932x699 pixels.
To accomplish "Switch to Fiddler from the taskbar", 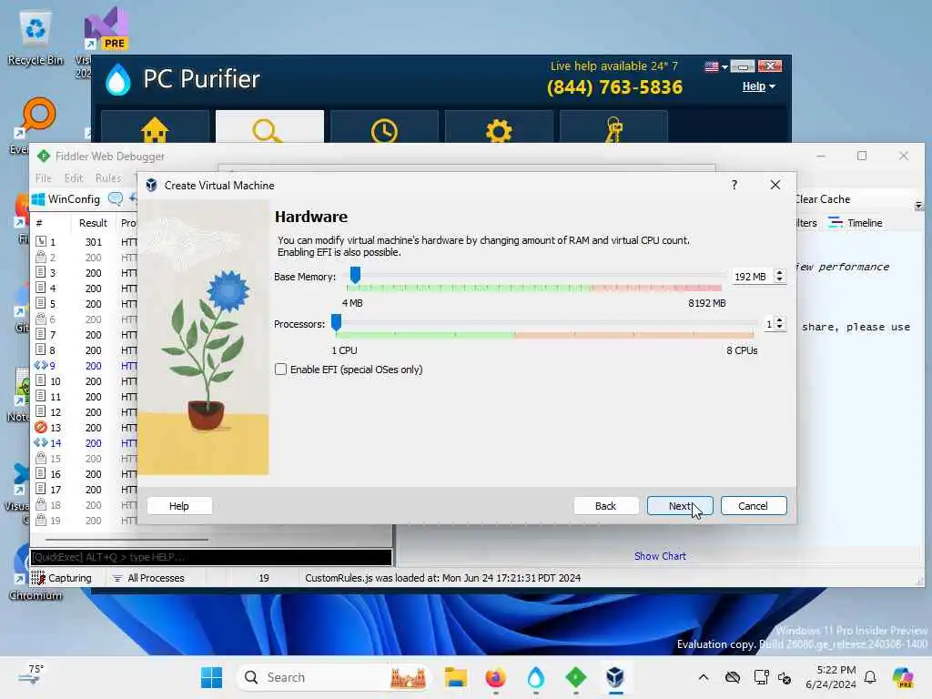I will [x=575, y=677].
